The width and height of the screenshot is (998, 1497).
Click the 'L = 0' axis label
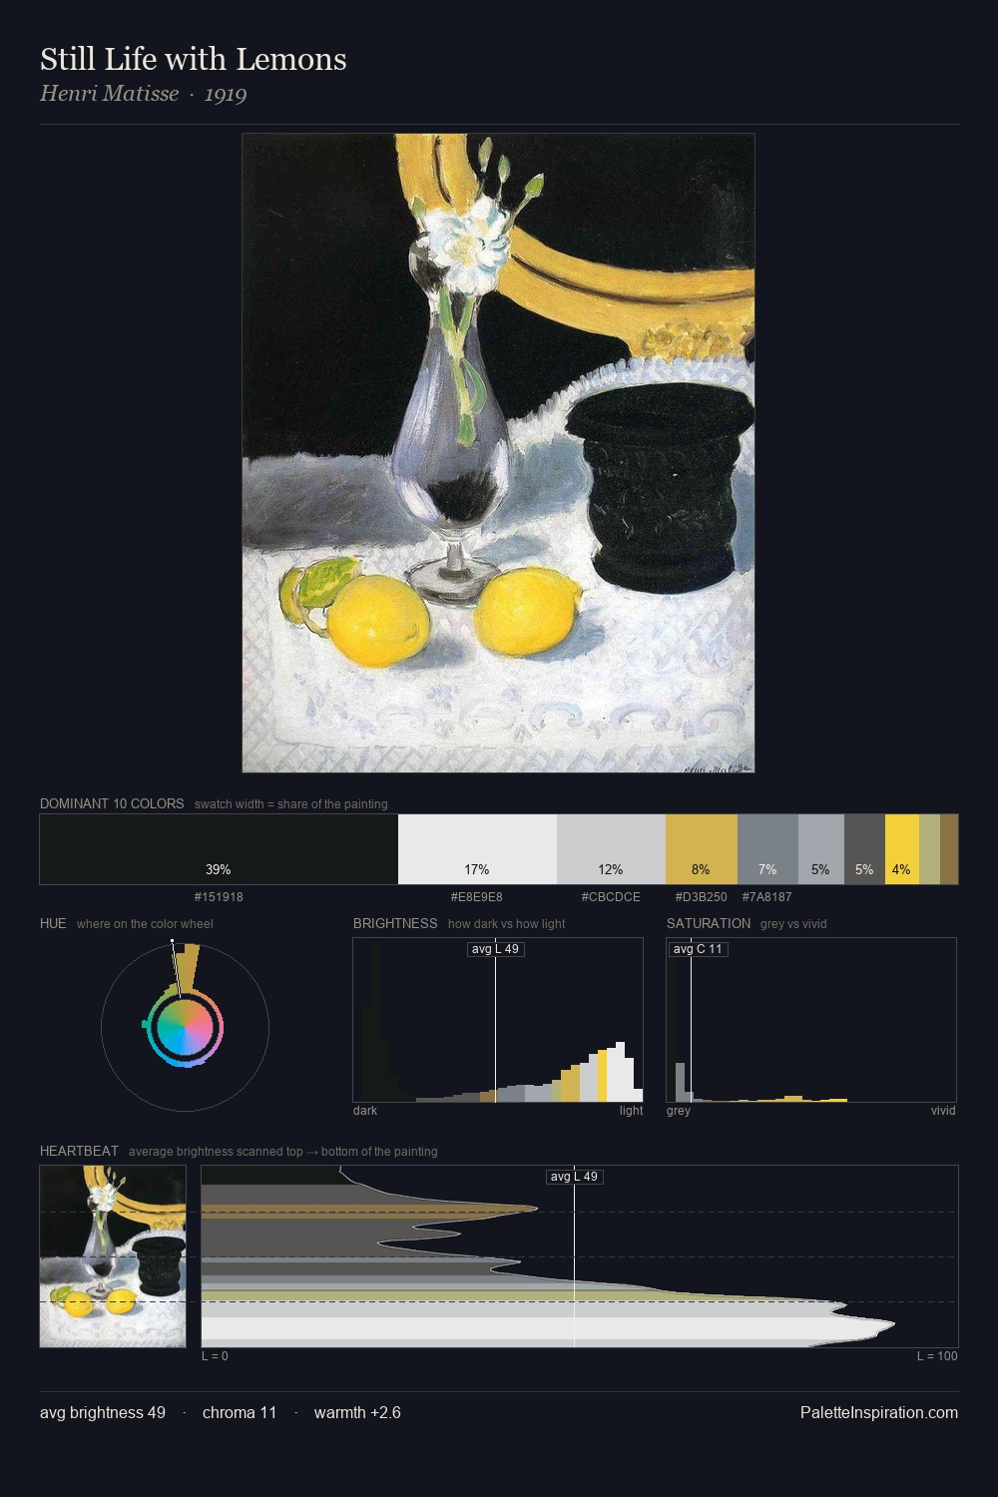tap(215, 1356)
